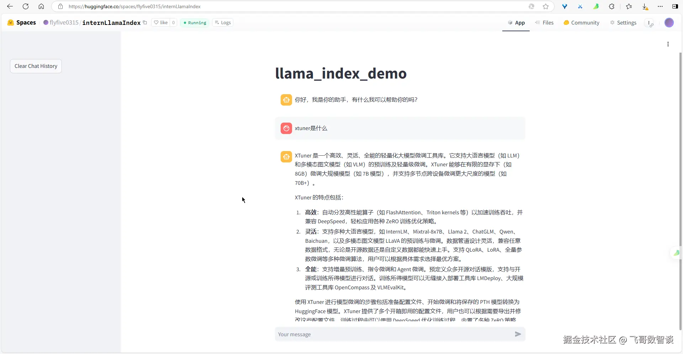Open internLlamaIndex space name link
The width and height of the screenshot is (683, 354).
(111, 22)
